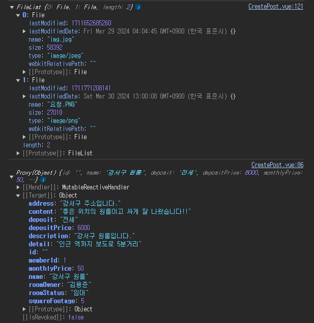Select the type value "image/png"
The width and height of the screenshot is (314, 323).
click(x=64, y=121)
